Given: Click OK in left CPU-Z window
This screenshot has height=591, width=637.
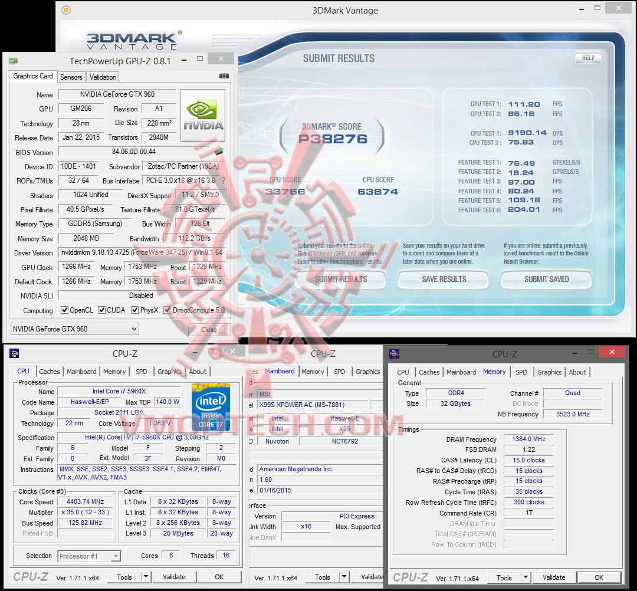Looking at the screenshot, I should tap(219, 577).
